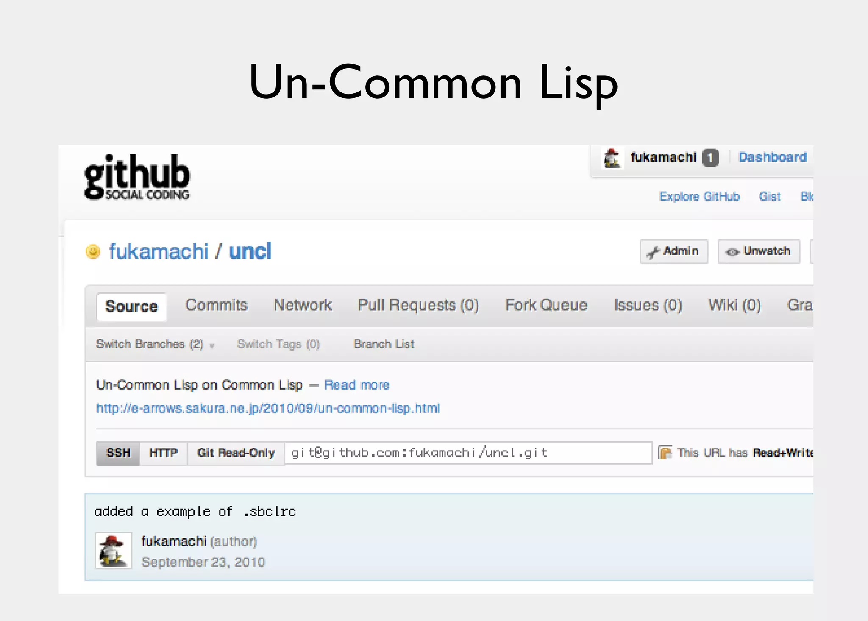This screenshot has height=621, width=868.
Task: Open the un-common-lisp.html homepage link
Action: tap(268, 408)
